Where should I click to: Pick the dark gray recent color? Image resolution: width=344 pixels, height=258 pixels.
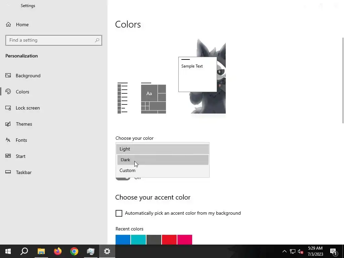[x=154, y=240]
